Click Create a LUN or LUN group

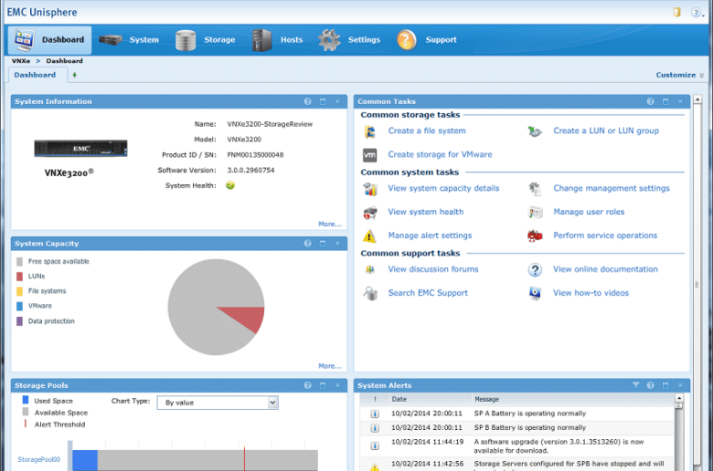tap(606, 131)
